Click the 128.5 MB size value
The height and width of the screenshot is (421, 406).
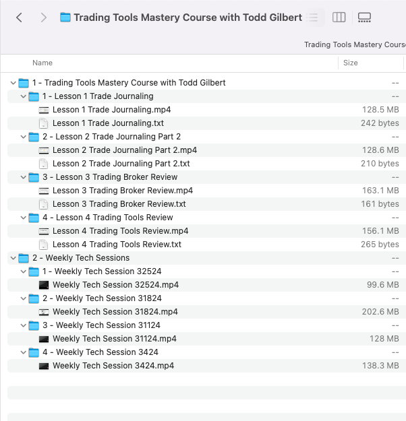coord(380,110)
